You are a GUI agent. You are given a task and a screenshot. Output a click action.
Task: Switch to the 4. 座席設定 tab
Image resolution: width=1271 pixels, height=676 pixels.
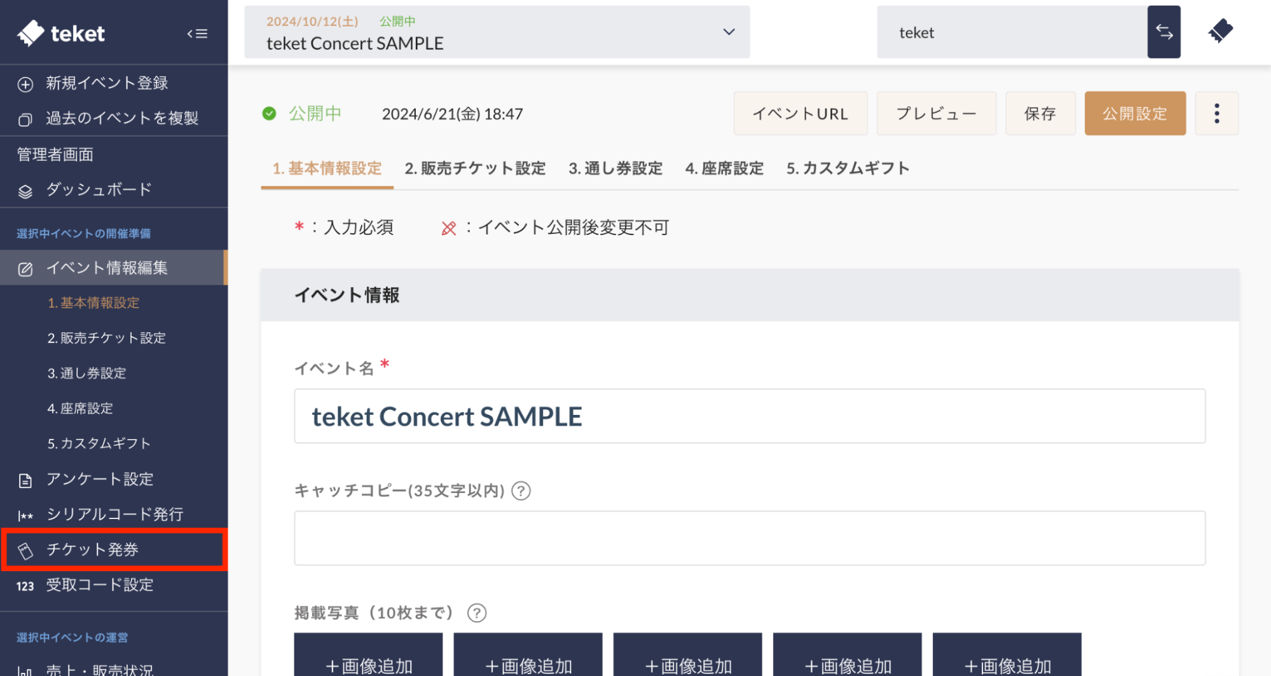coord(724,168)
